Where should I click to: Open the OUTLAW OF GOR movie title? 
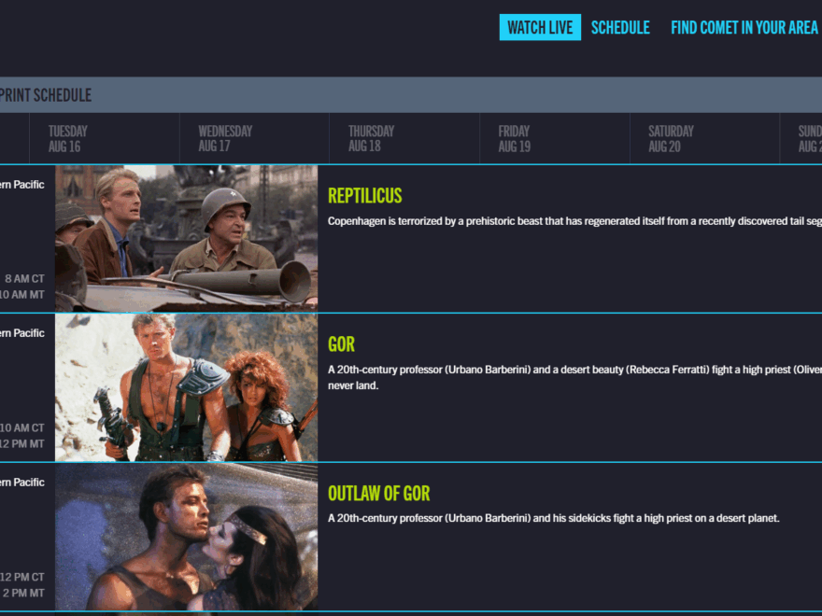click(x=378, y=493)
